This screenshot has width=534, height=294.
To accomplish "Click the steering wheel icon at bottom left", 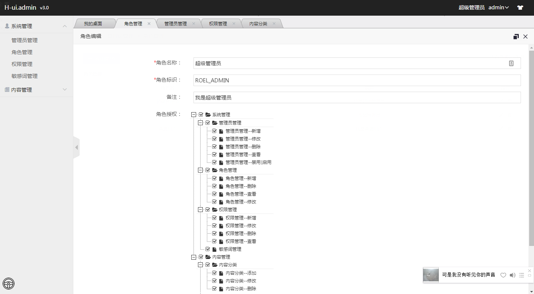I will coord(9,284).
